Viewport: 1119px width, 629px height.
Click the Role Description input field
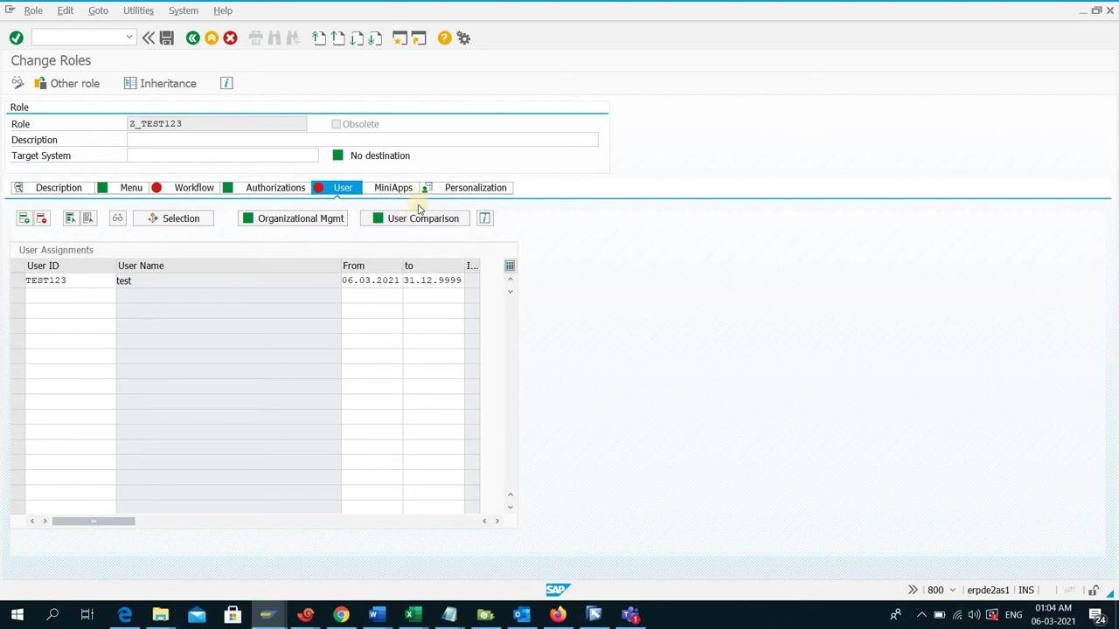point(363,140)
